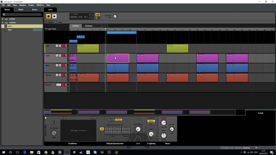
Task: Click the Live Update Off button
Action: [x=227, y=148]
